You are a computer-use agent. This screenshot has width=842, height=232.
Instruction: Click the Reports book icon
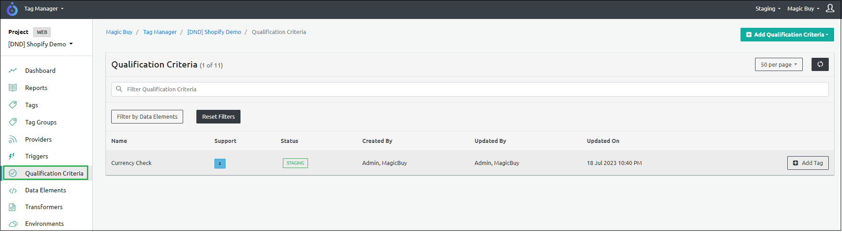[x=13, y=88]
